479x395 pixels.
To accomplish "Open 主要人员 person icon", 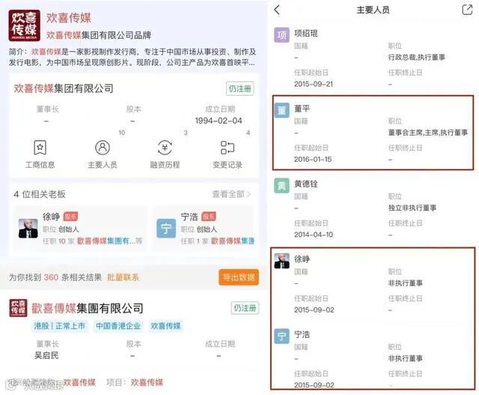I will pos(103,148).
